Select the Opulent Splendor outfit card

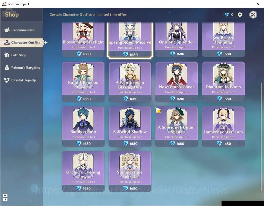click(177, 39)
